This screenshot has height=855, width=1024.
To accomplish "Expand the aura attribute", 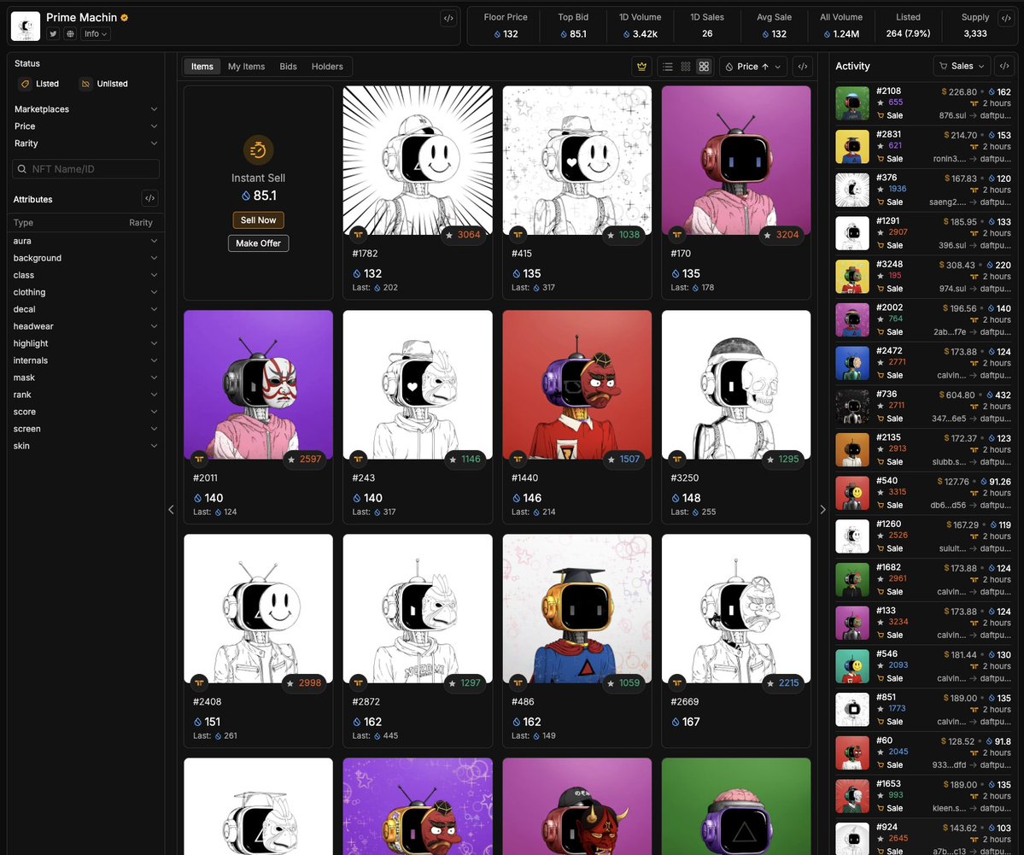I will point(85,241).
